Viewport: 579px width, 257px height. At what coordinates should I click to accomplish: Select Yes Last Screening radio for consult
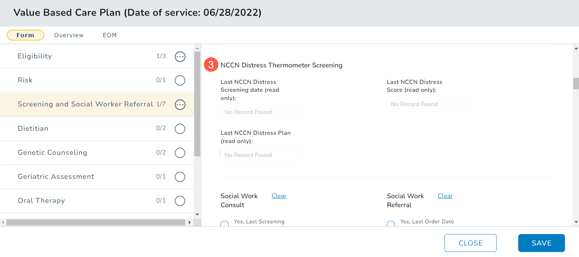(x=225, y=224)
